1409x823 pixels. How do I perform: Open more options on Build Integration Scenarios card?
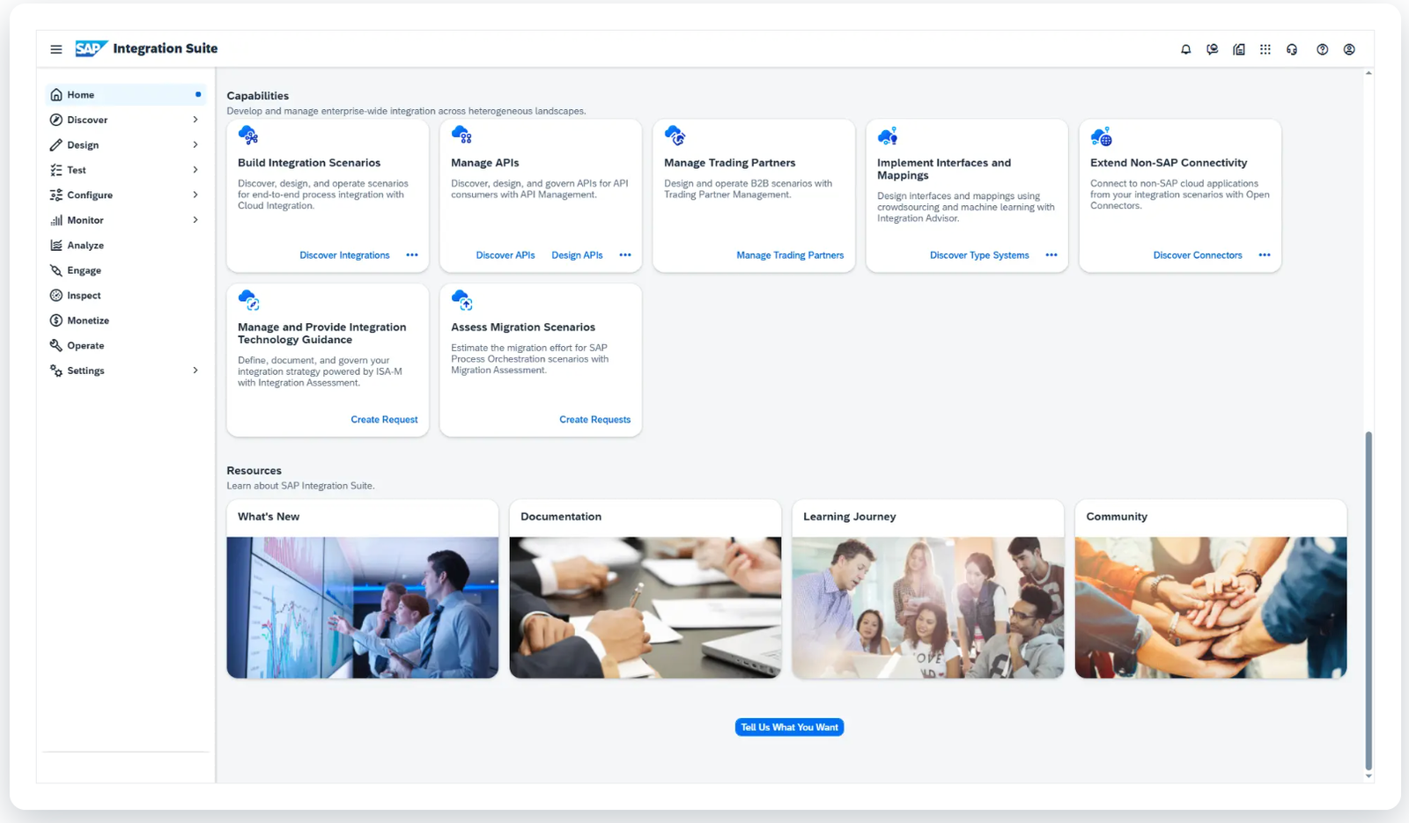point(412,255)
